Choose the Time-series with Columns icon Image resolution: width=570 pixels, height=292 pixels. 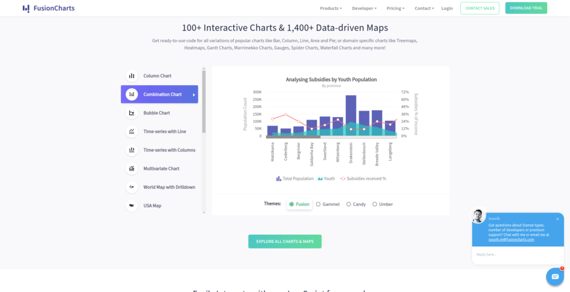coord(132,150)
